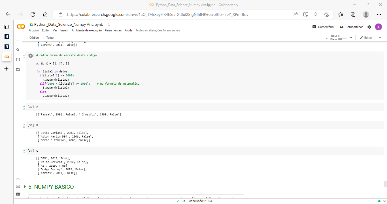Click output row ['Palio Weekend', 2012, False]

[63, 162]
